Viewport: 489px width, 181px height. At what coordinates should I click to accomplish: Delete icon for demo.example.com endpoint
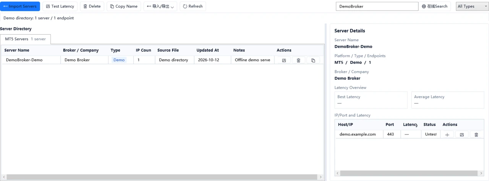coord(476,134)
